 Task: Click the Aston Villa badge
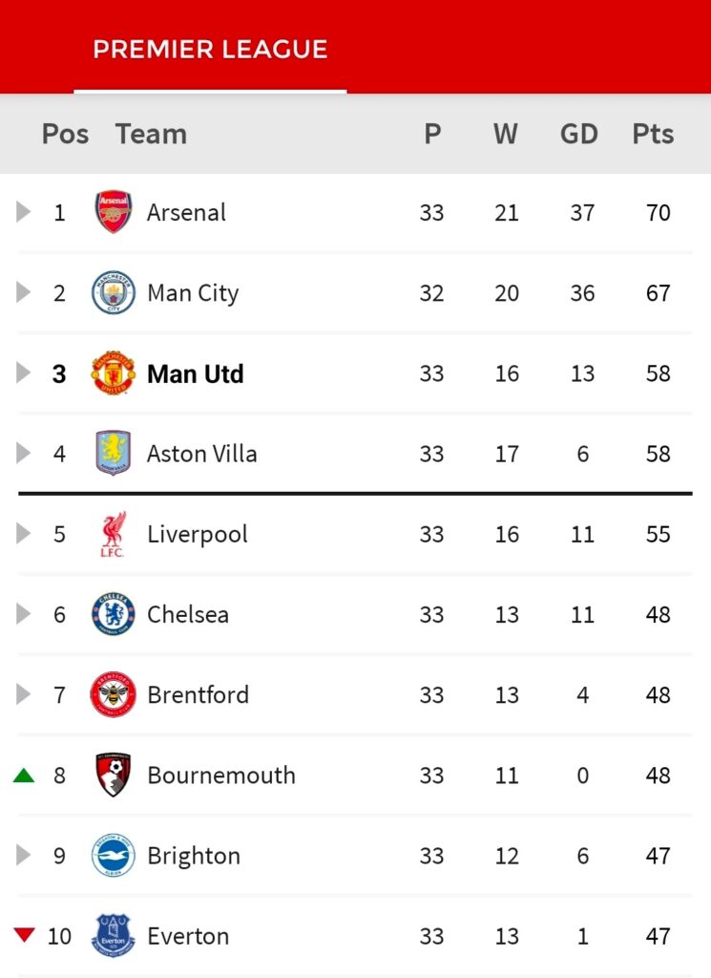coord(114,454)
